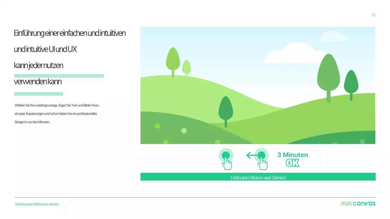Click the green banner '3 Minuten Klicken und Ziehen!'
Screen dimensions: 390x219
[x=258, y=177]
